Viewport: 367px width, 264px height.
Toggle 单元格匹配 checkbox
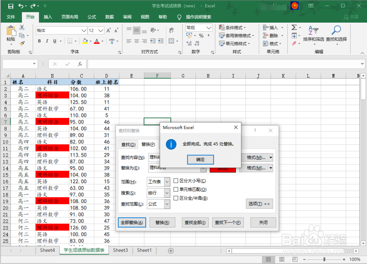click(176, 189)
